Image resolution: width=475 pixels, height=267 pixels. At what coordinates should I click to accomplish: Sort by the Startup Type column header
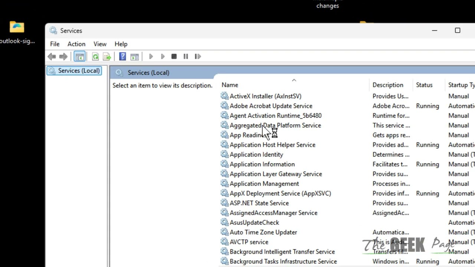(x=461, y=85)
